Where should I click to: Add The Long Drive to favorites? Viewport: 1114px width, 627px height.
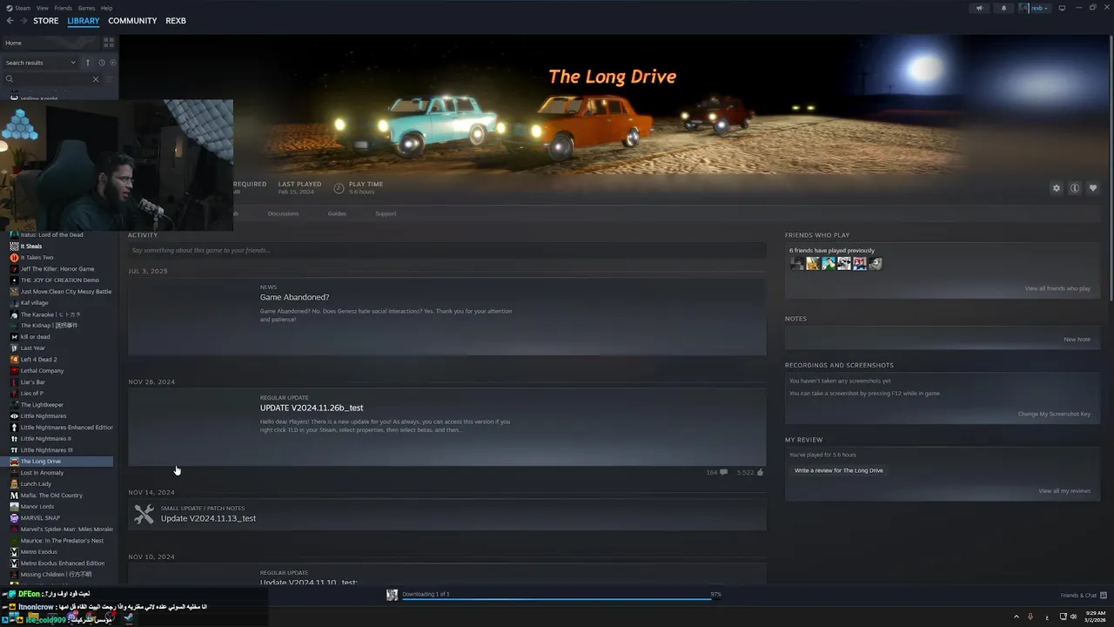1093,188
